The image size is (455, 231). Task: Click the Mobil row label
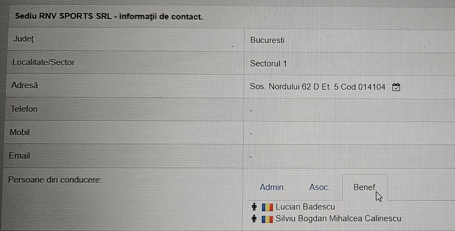click(20, 132)
